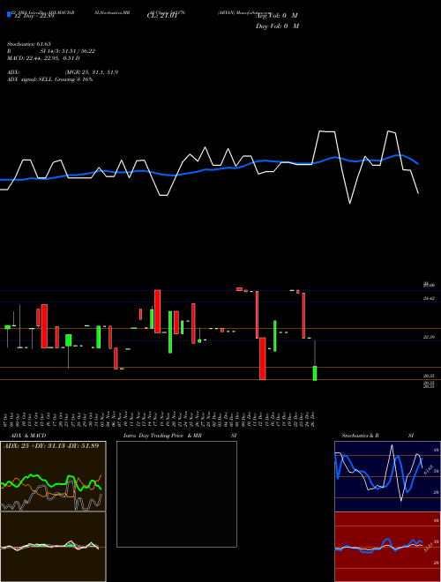Click the empty Intra Day Trading Price panel
The width and height of the screenshot is (441, 582).
176,494
